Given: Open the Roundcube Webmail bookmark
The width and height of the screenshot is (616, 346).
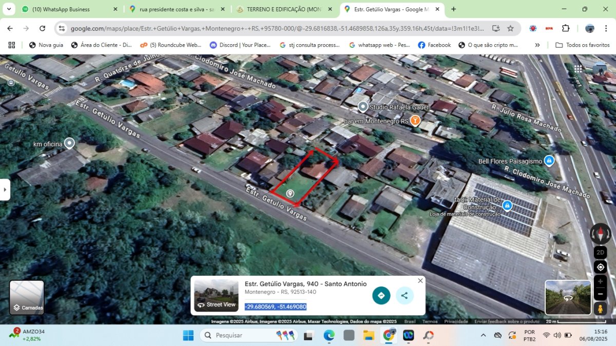Looking at the screenshot, I should tap(171, 45).
